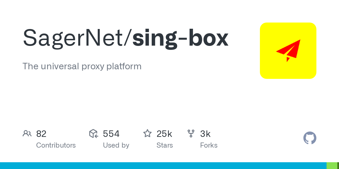Click the green language bar segment
The width and height of the screenshot is (339, 169).
tap(332, 166)
